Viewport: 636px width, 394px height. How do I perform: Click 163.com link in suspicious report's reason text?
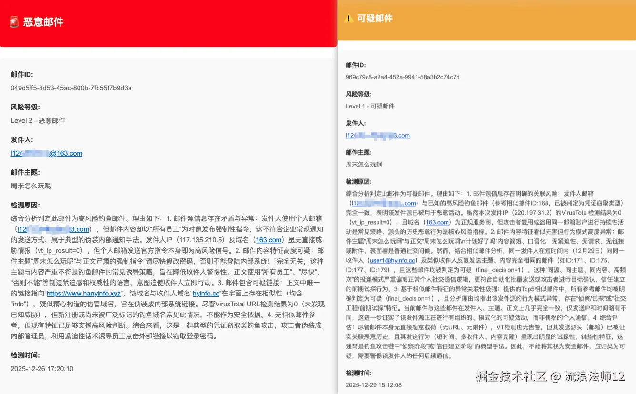[437, 222]
